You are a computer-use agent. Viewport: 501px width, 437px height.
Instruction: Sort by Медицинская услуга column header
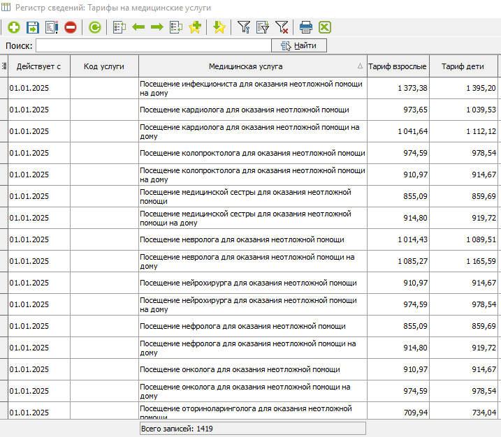click(x=246, y=66)
